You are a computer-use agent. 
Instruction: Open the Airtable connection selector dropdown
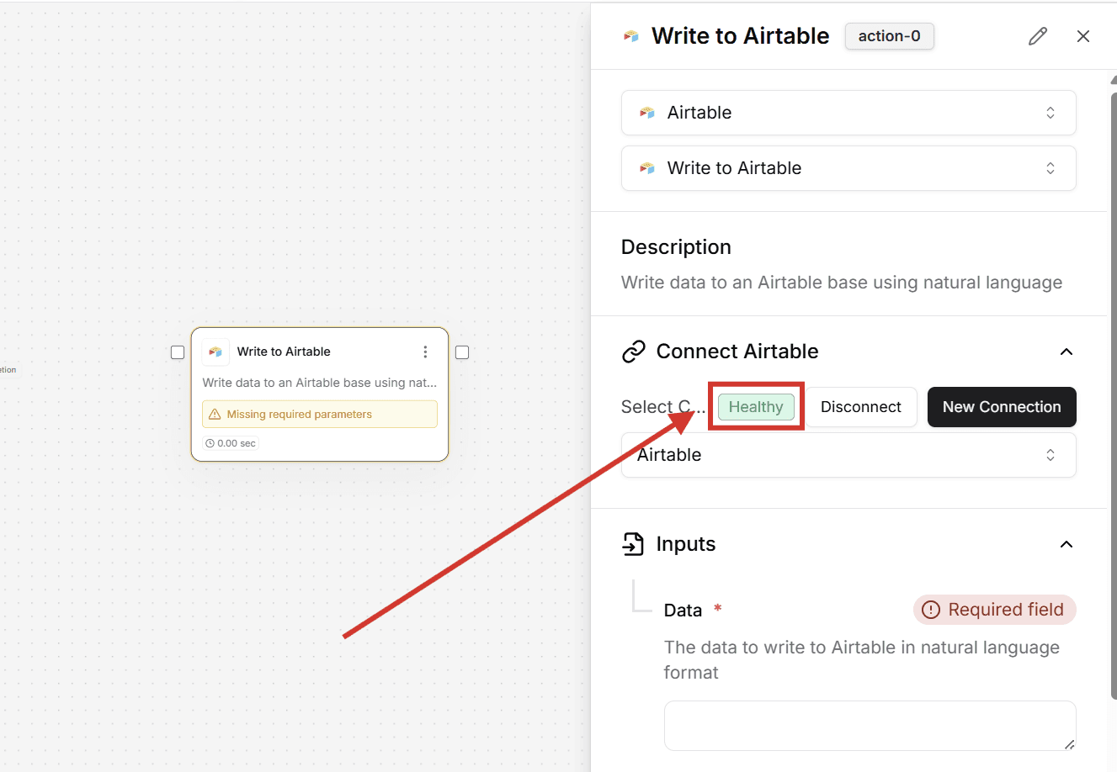point(848,455)
